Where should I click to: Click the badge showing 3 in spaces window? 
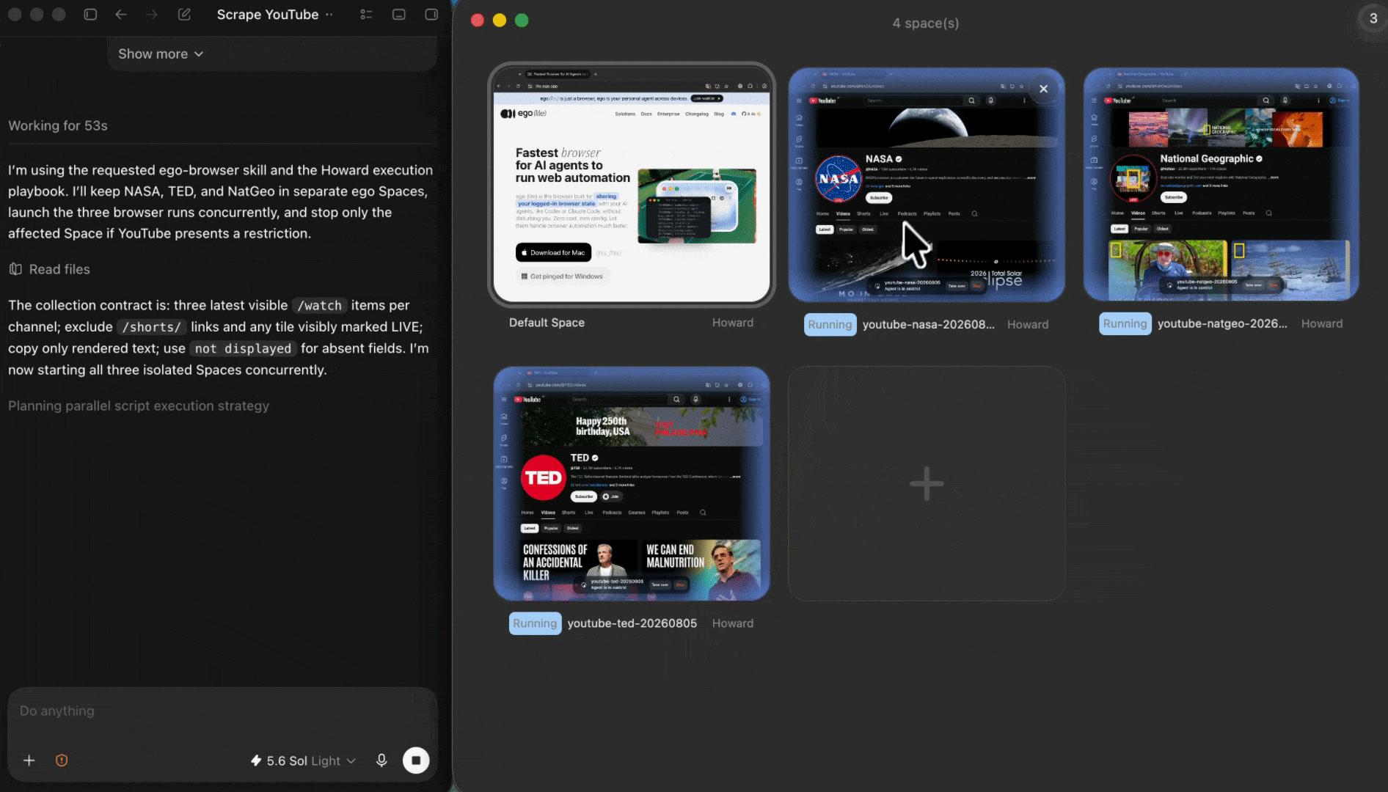pos(1373,19)
